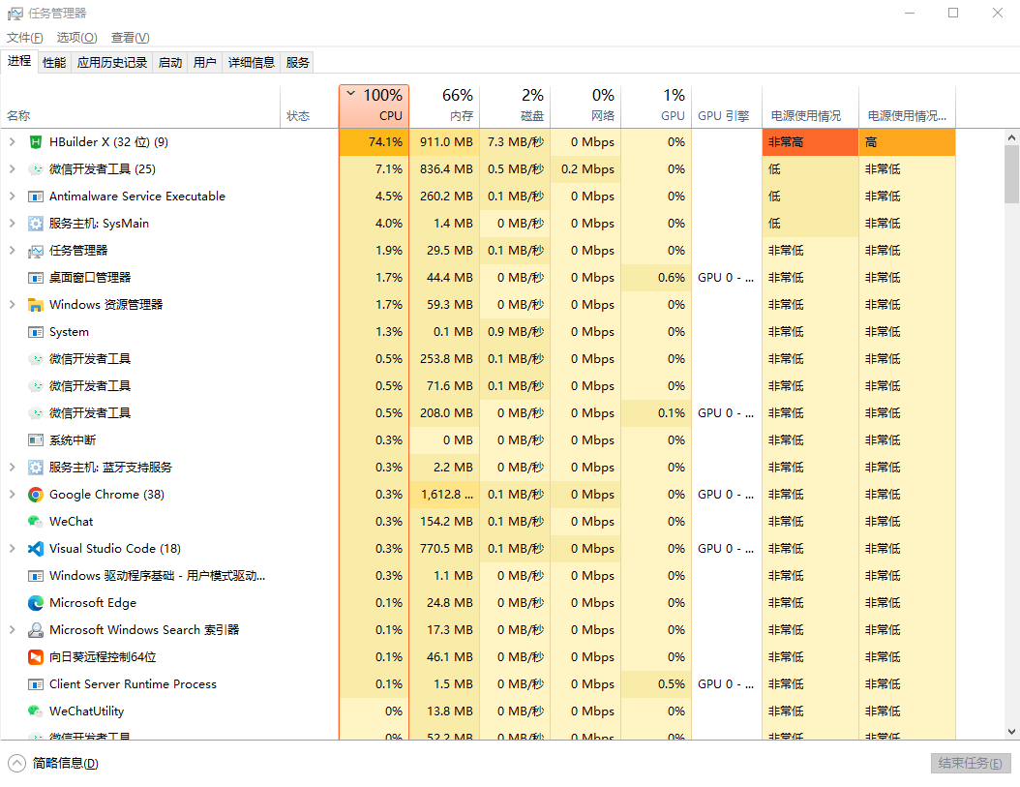This screenshot has height=787, width=1020.
Task: Click the Windows 驱动程序基础 process icon
Action: point(36,576)
